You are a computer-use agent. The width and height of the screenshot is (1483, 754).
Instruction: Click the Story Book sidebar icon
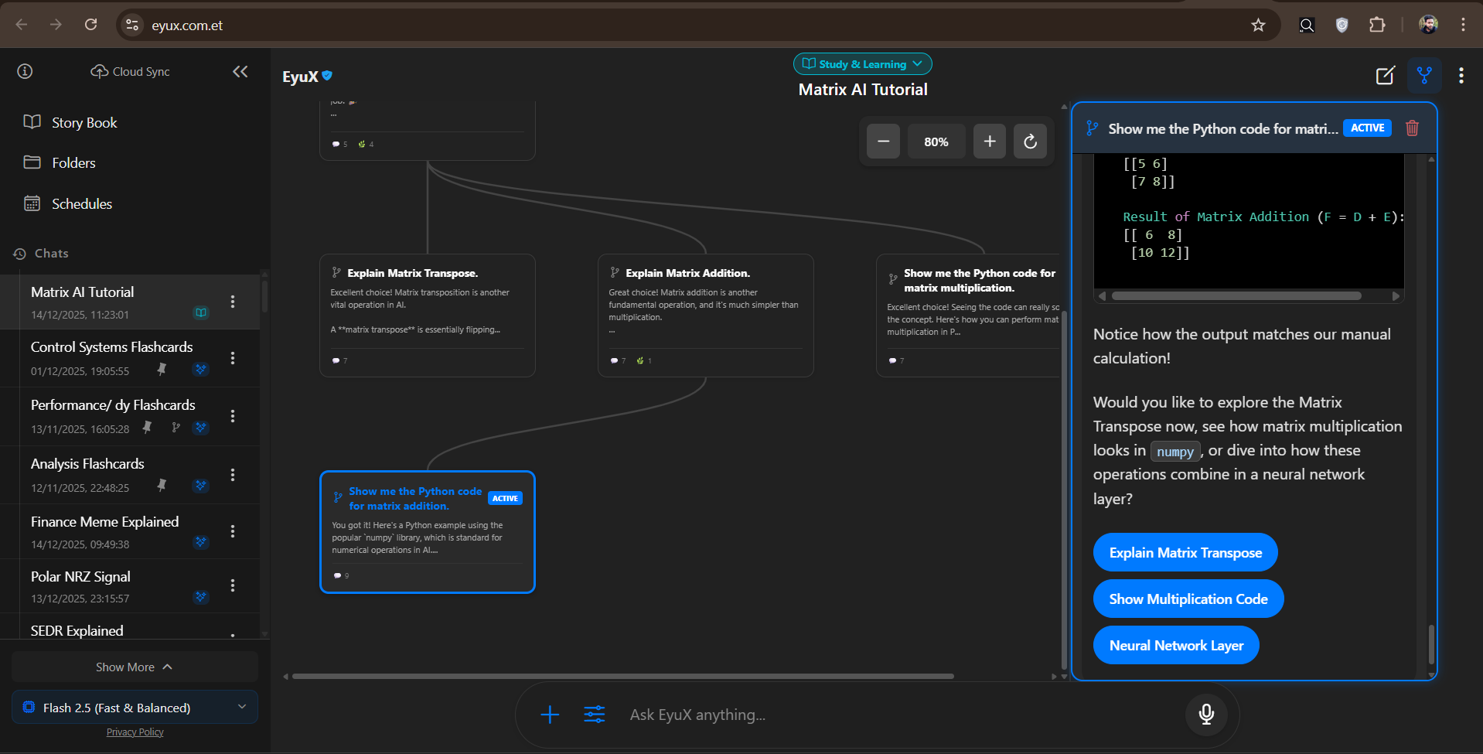[32, 121]
